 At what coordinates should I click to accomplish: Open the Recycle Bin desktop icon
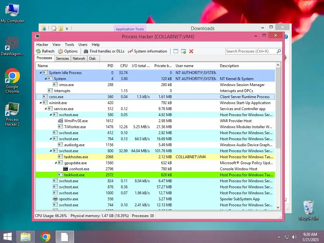coord(308,210)
